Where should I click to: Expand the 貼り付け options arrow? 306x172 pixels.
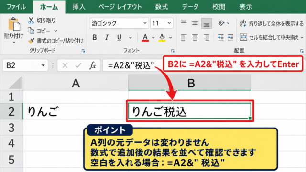click(14, 43)
